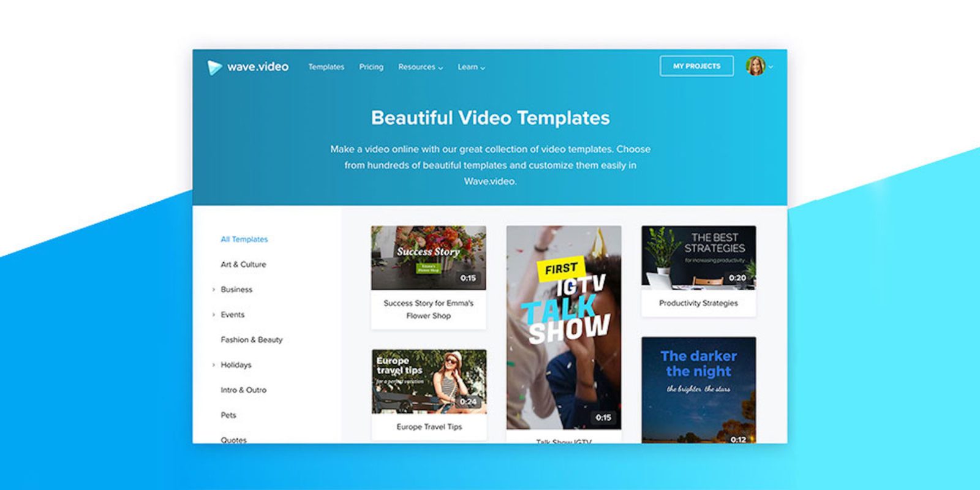The height and width of the screenshot is (490, 980).
Task: Open the Resources dropdown menu
Action: click(x=420, y=67)
